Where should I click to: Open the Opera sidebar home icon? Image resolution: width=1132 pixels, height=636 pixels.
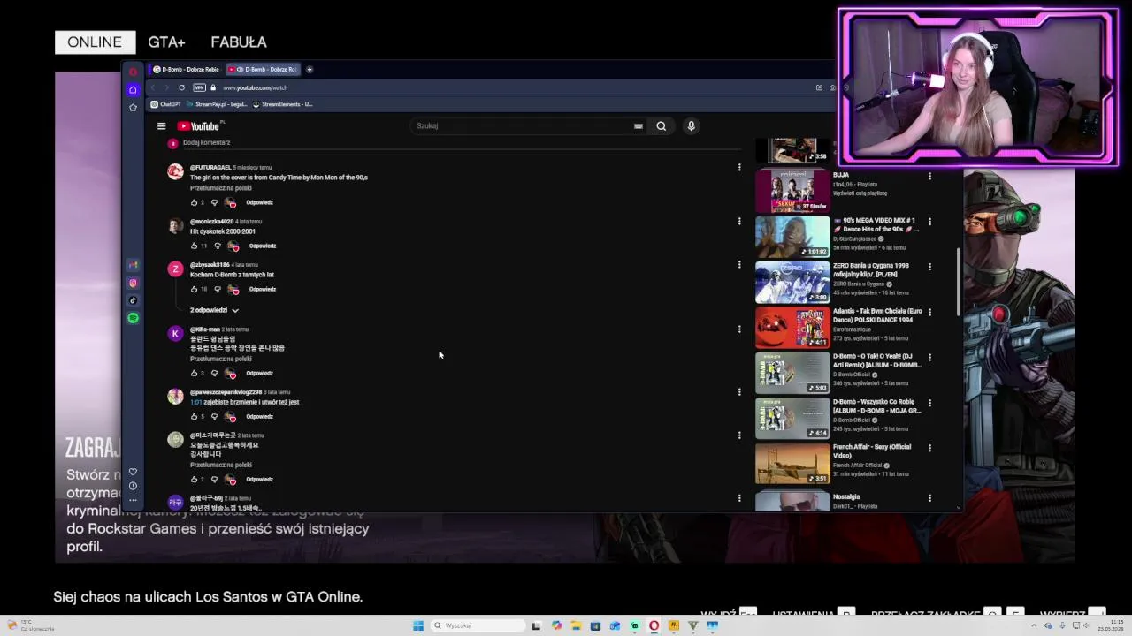coord(133,89)
